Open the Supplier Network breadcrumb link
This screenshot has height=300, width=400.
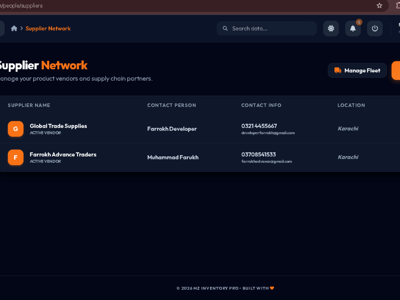(48, 28)
